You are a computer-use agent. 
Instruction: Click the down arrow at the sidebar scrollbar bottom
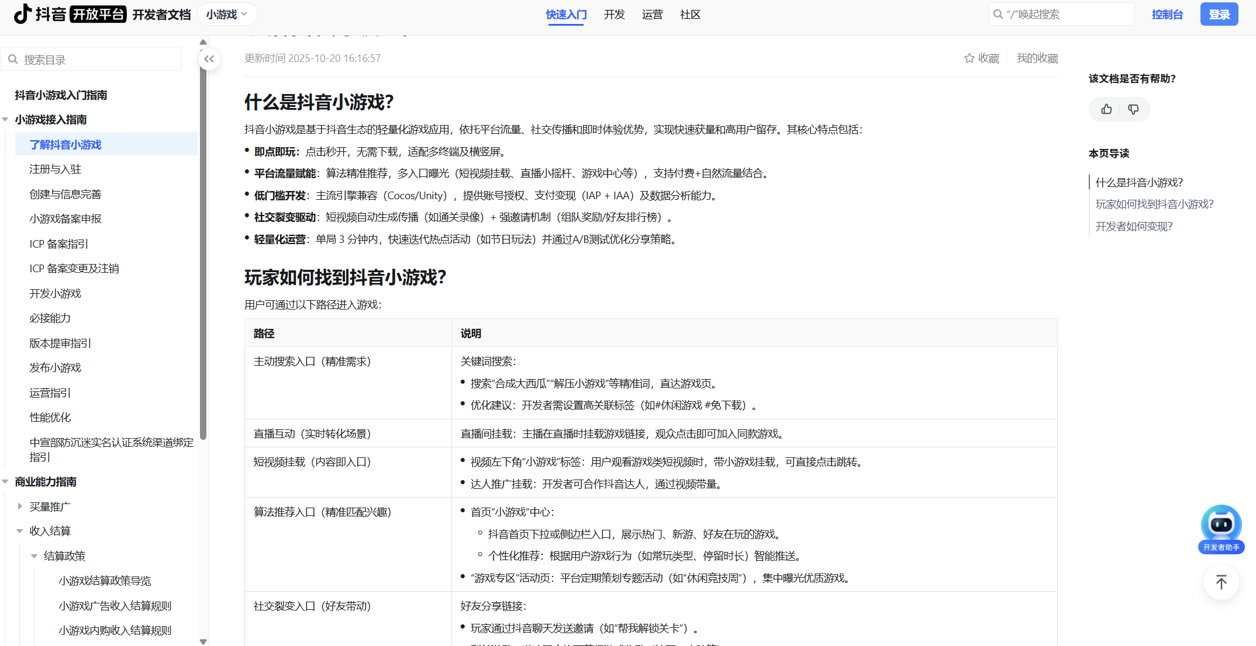pyautogui.click(x=203, y=641)
